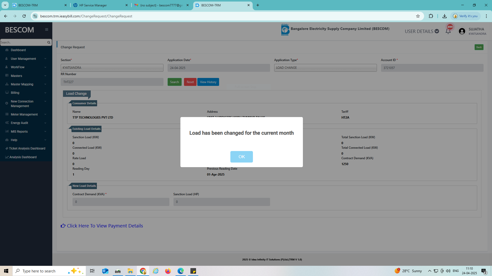Click the RR Number field THT227
Image resolution: width=492 pixels, height=276 pixels.
pyautogui.click(x=112, y=82)
